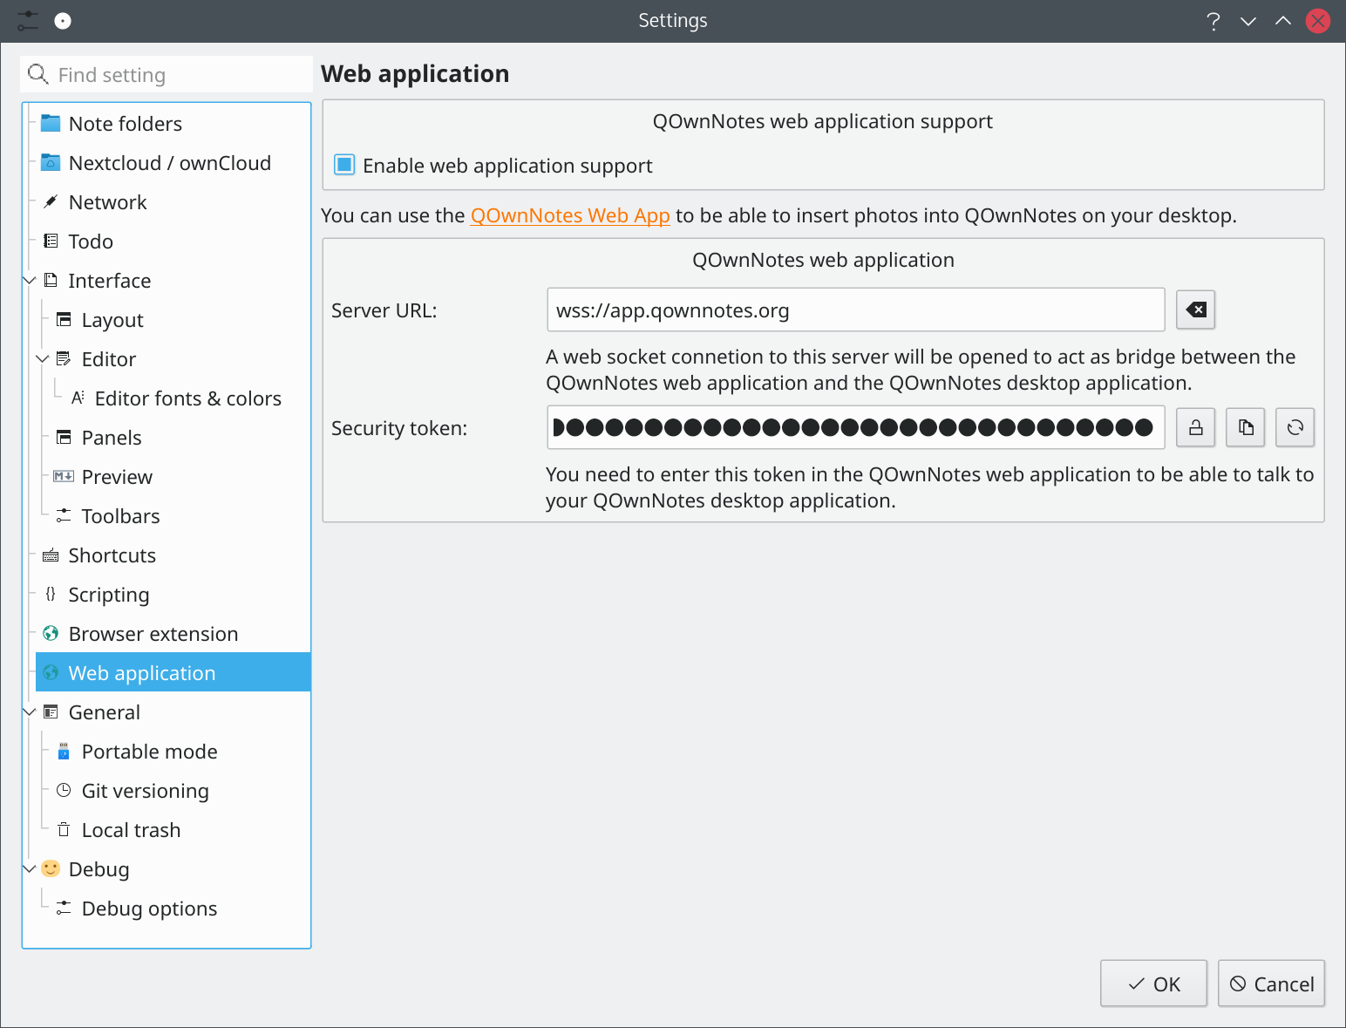Copy the security token to clipboard

click(x=1245, y=427)
